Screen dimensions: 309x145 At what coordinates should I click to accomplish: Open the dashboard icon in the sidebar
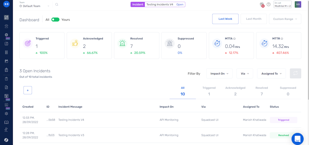(6, 18)
